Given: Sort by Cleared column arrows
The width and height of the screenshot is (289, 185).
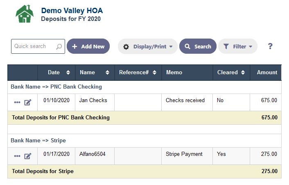Looking at the screenshot, I should pos(243,72).
